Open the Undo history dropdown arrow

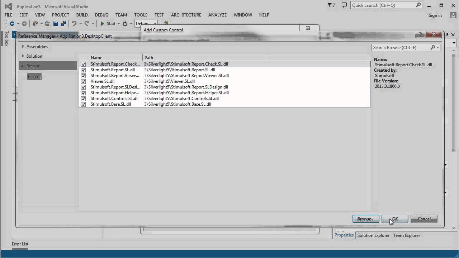80,24
